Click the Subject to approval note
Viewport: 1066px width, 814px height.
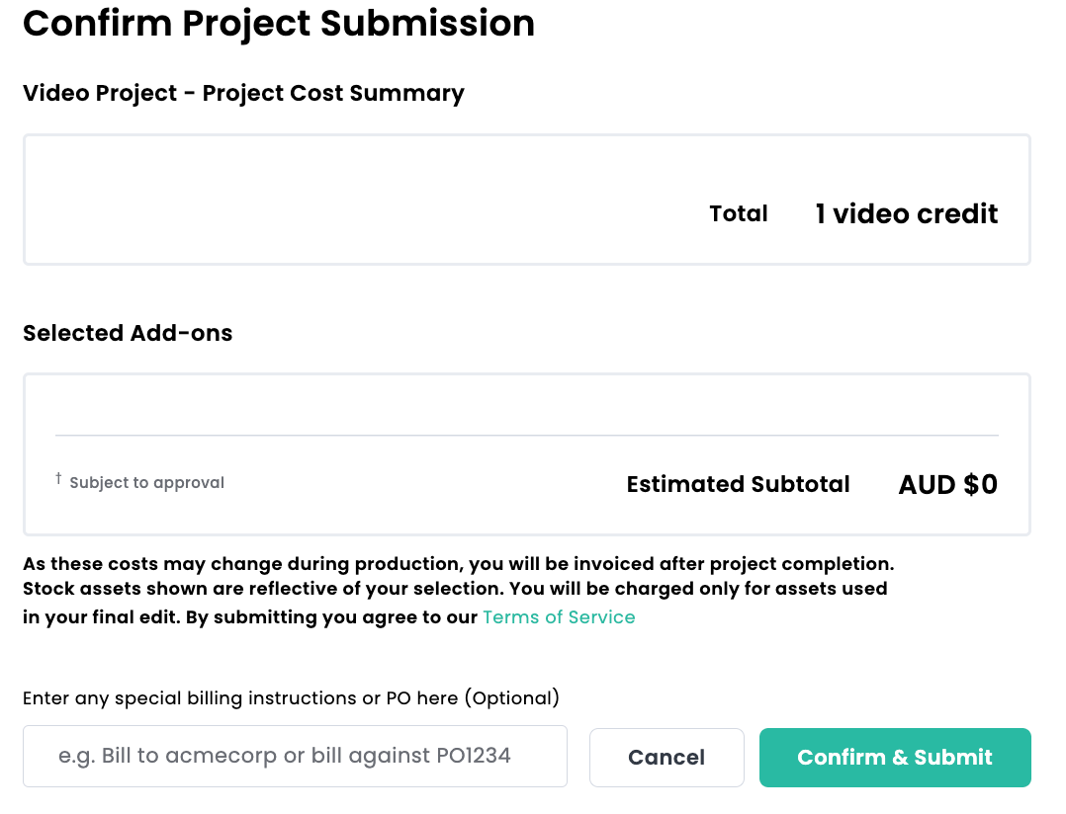146,483
